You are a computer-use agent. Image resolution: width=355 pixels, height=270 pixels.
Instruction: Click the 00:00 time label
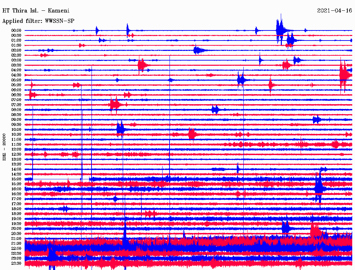coord(16,30)
